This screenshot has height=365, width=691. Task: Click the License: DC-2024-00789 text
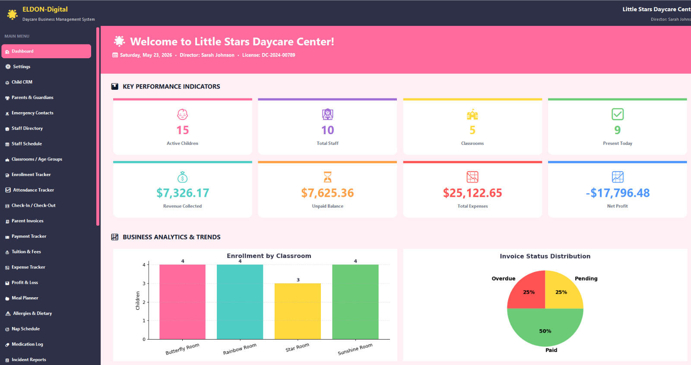coord(269,55)
